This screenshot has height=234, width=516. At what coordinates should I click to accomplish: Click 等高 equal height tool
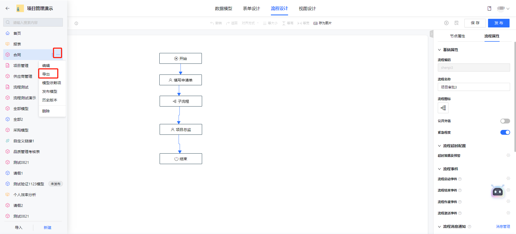point(288,23)
